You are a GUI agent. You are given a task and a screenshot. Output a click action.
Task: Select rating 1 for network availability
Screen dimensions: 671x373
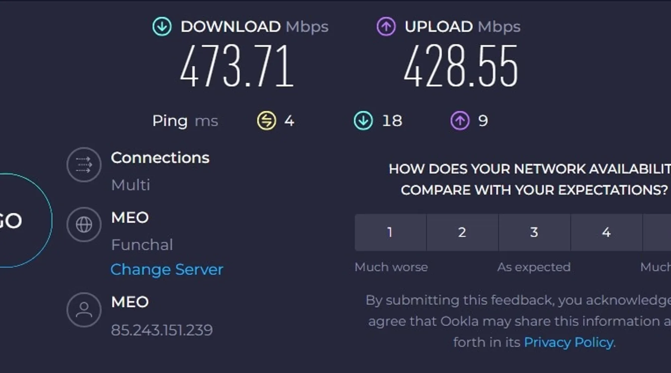[390, 232]
